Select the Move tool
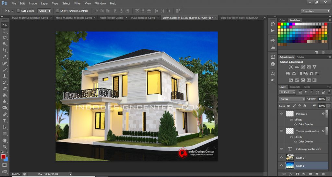Viewport: 332px width, 177px height. (x=5, y=25)
